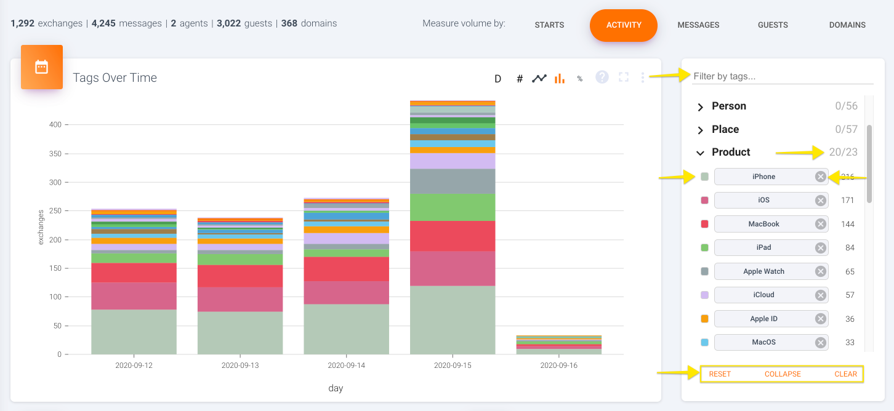The image size is (894, 411).
Task: Focus the Filter by tags input
Action: 783,77
